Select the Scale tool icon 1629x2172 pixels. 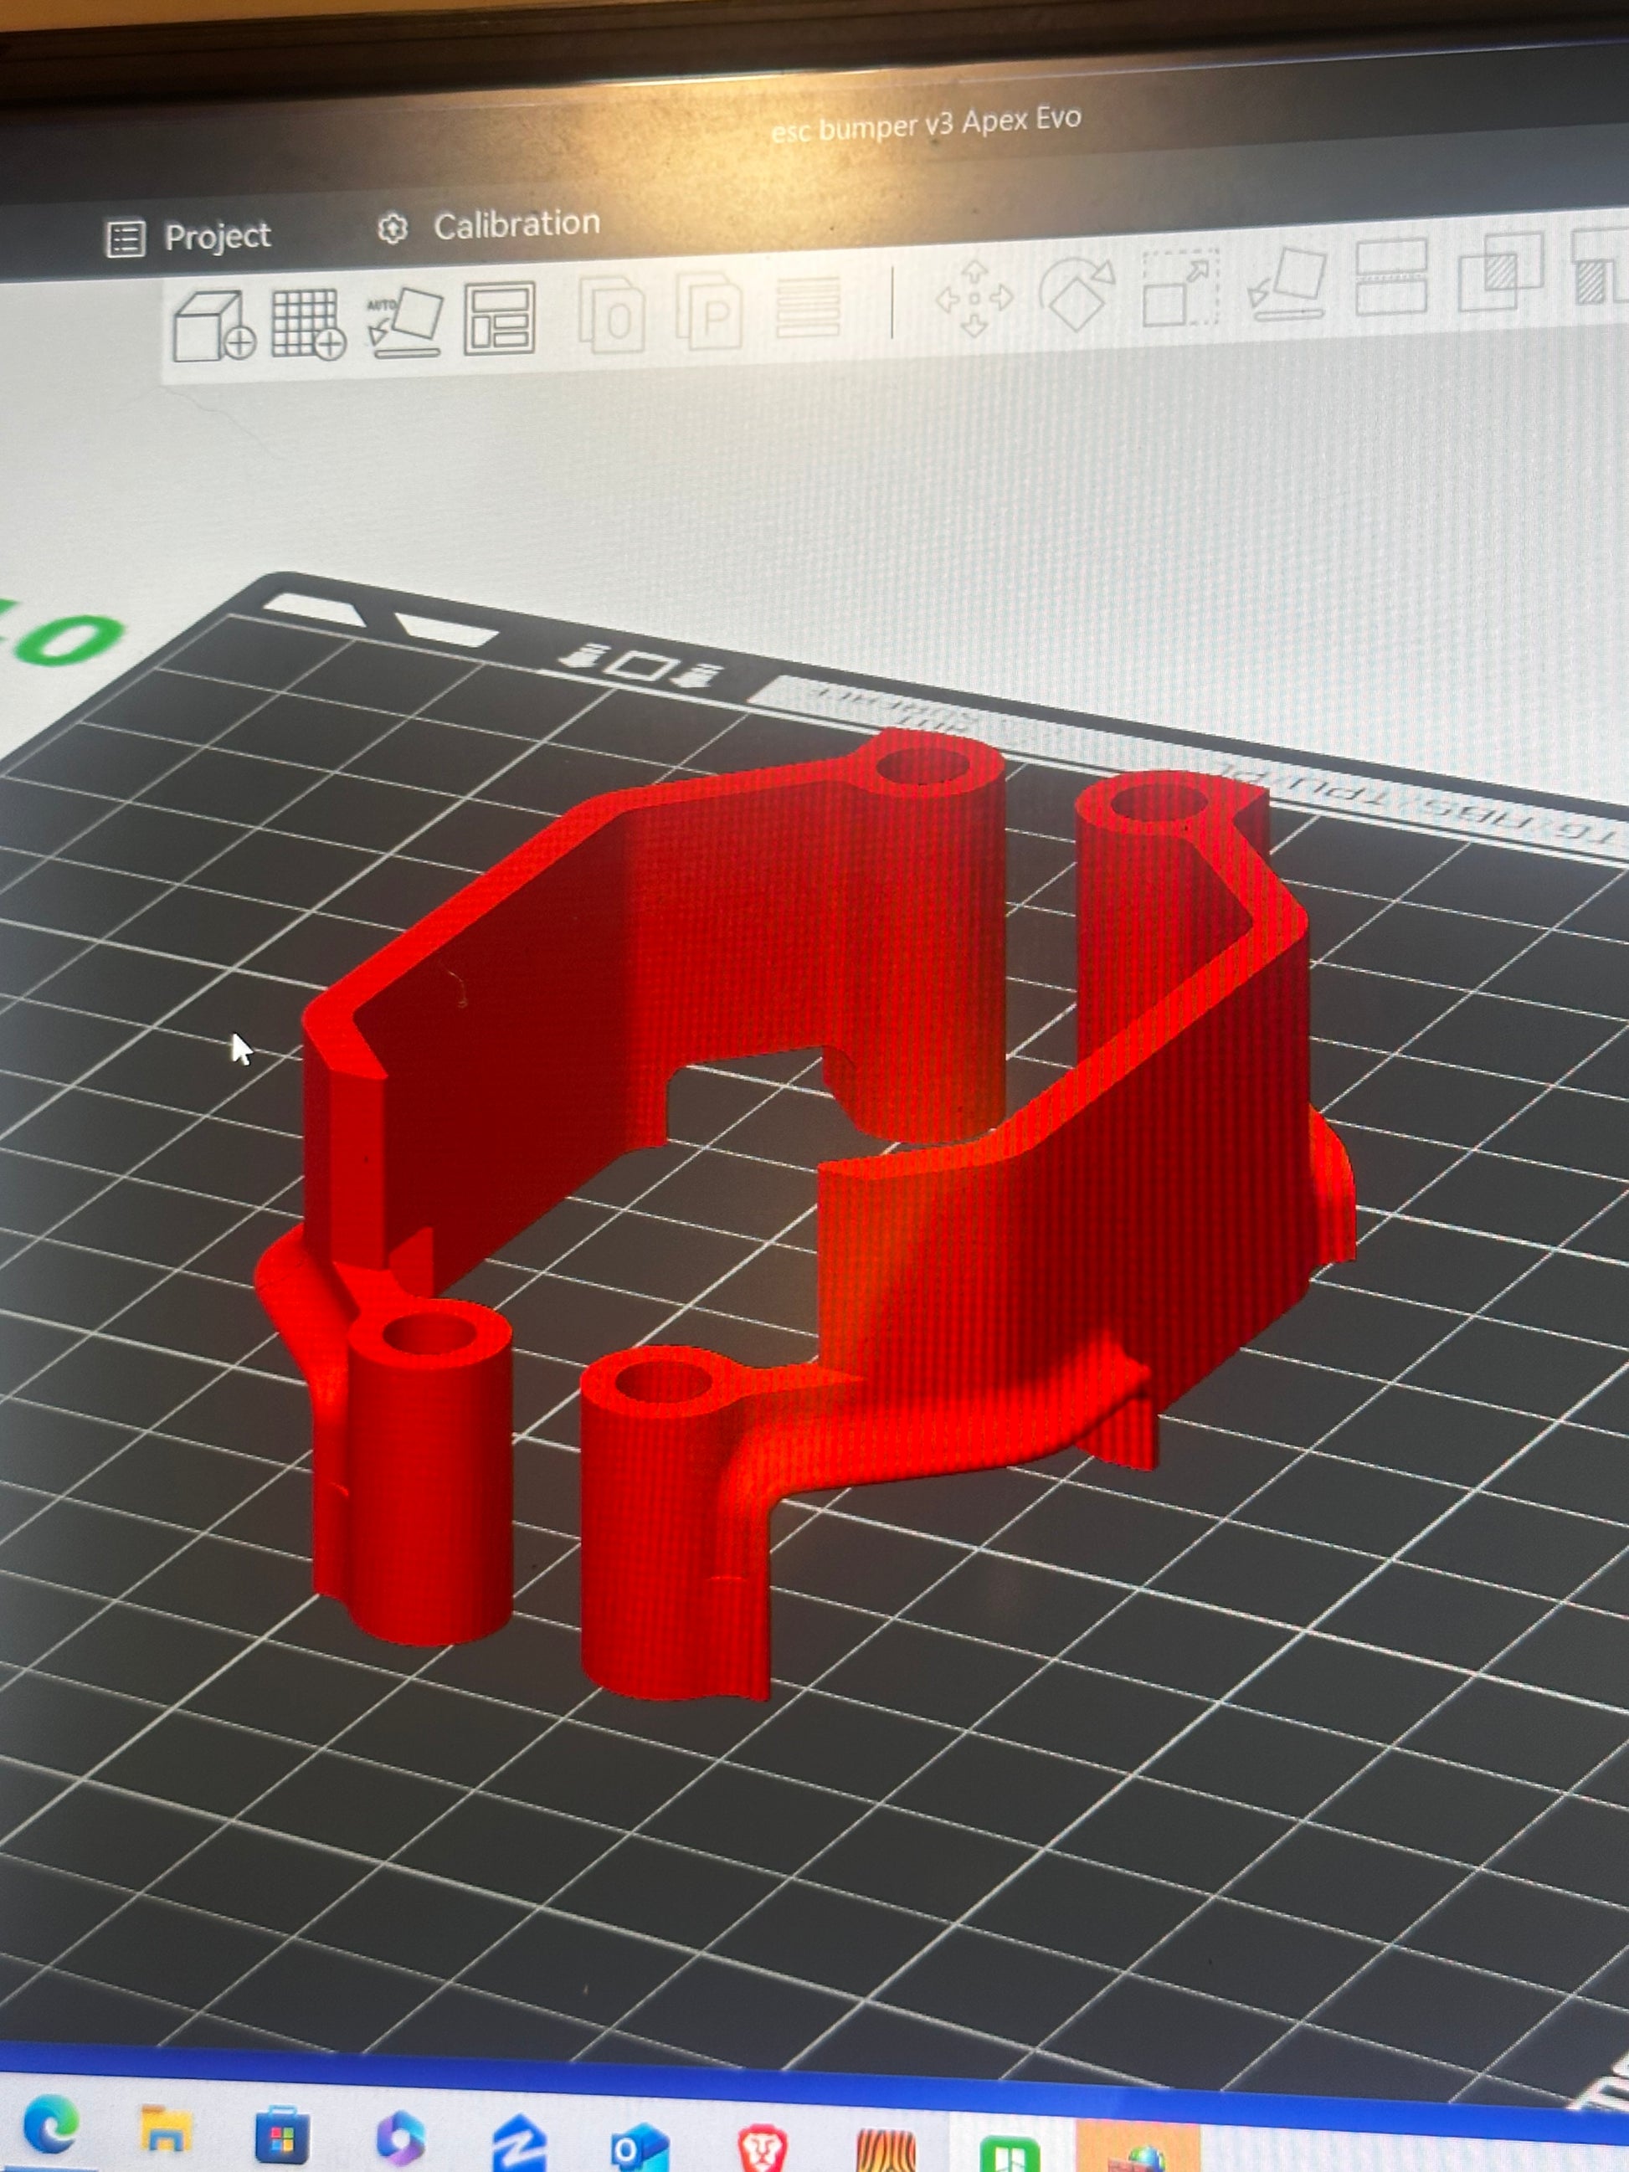tap(1180, 289)
